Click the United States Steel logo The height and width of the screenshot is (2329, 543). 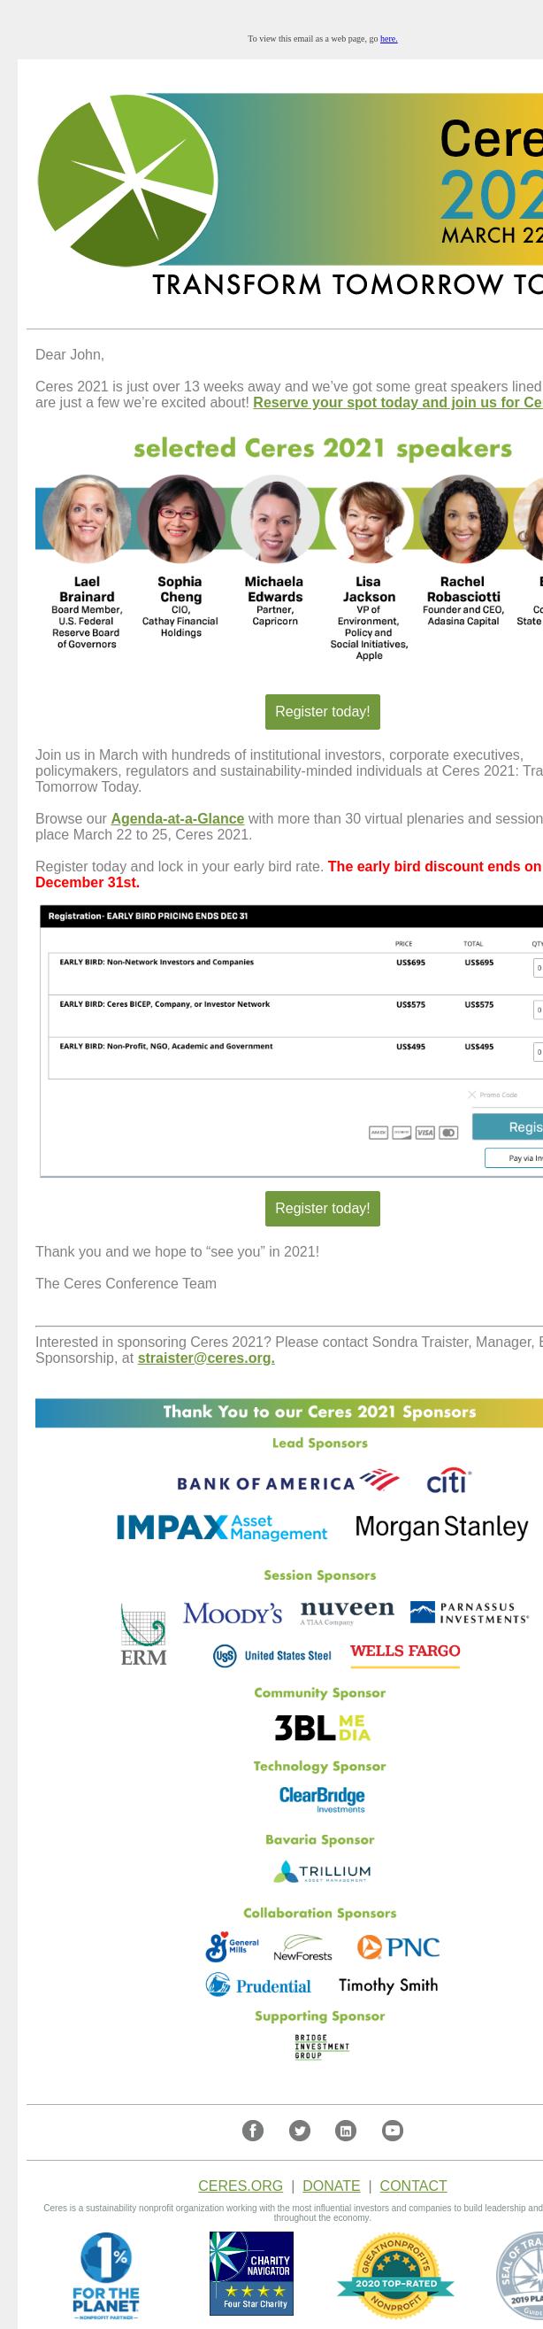coord(273,1655)
